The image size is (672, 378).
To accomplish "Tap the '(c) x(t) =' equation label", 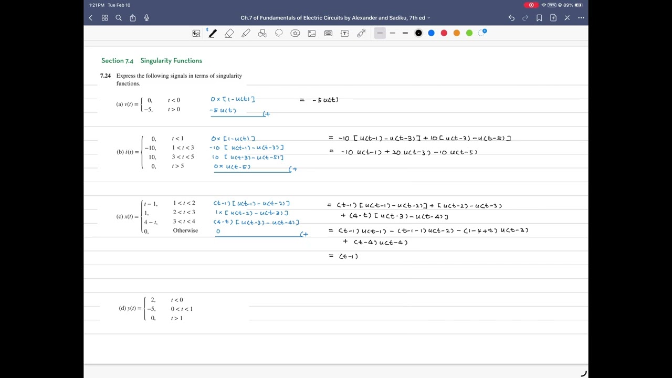I will tap(128, 217).
